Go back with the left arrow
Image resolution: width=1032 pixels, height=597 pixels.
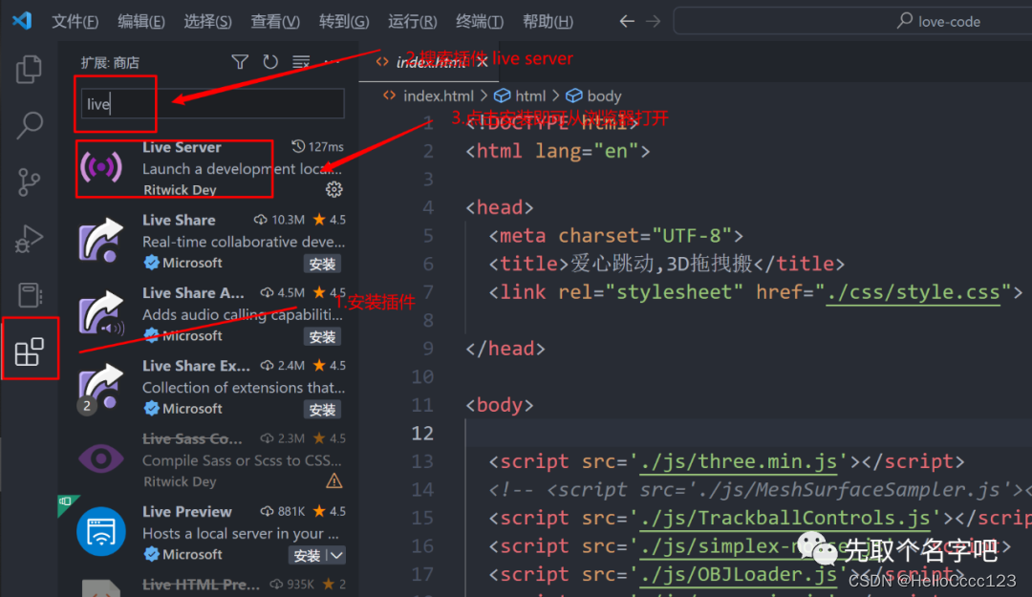tap(627, 21)
